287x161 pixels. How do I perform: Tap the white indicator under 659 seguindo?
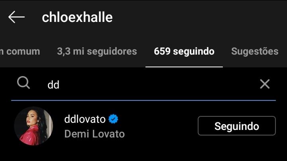[x=184, y=67]
